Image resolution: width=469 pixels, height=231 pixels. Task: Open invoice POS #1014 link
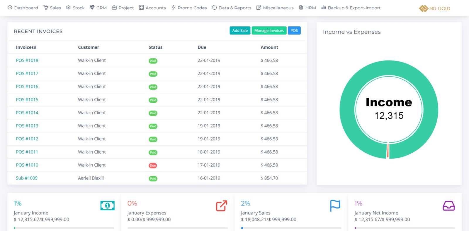[x=27, y=113]
